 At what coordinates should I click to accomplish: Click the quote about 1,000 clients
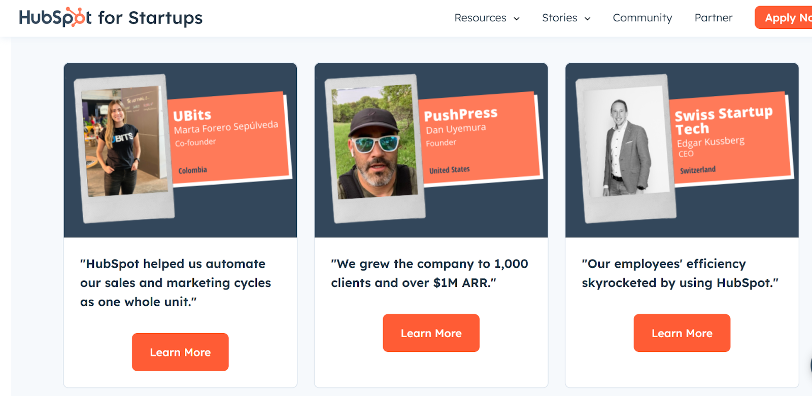tap(429, 273)
